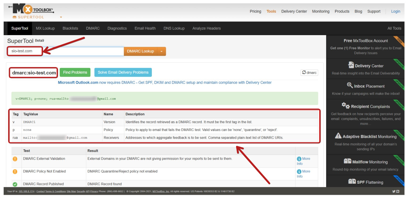Open Inbox Placement sidebar heading
This screenshot has height=198, width=408.
click(x=369, y=86)
